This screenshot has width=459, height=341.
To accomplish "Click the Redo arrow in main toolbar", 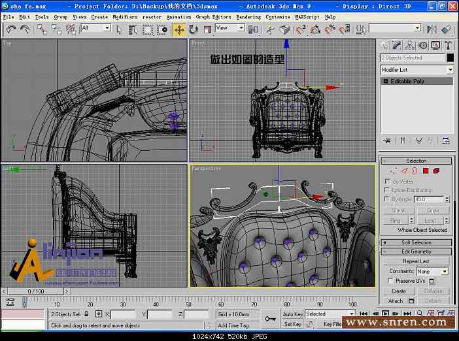I will 25,29.
